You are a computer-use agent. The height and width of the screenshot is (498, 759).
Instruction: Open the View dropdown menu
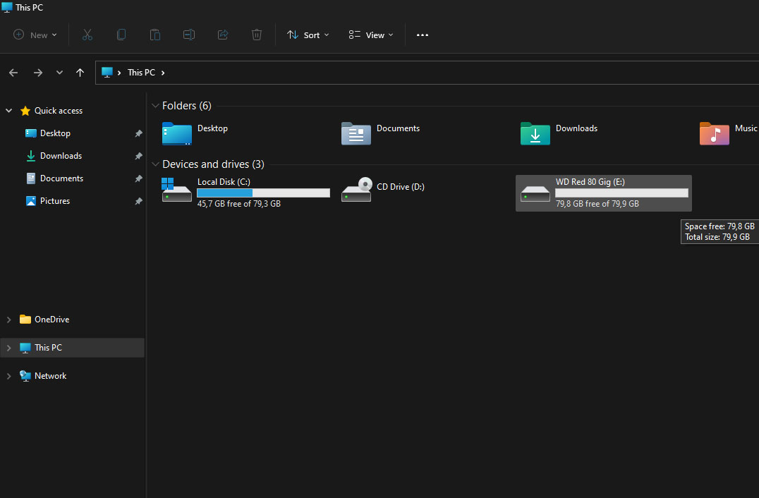pos(371,35)
